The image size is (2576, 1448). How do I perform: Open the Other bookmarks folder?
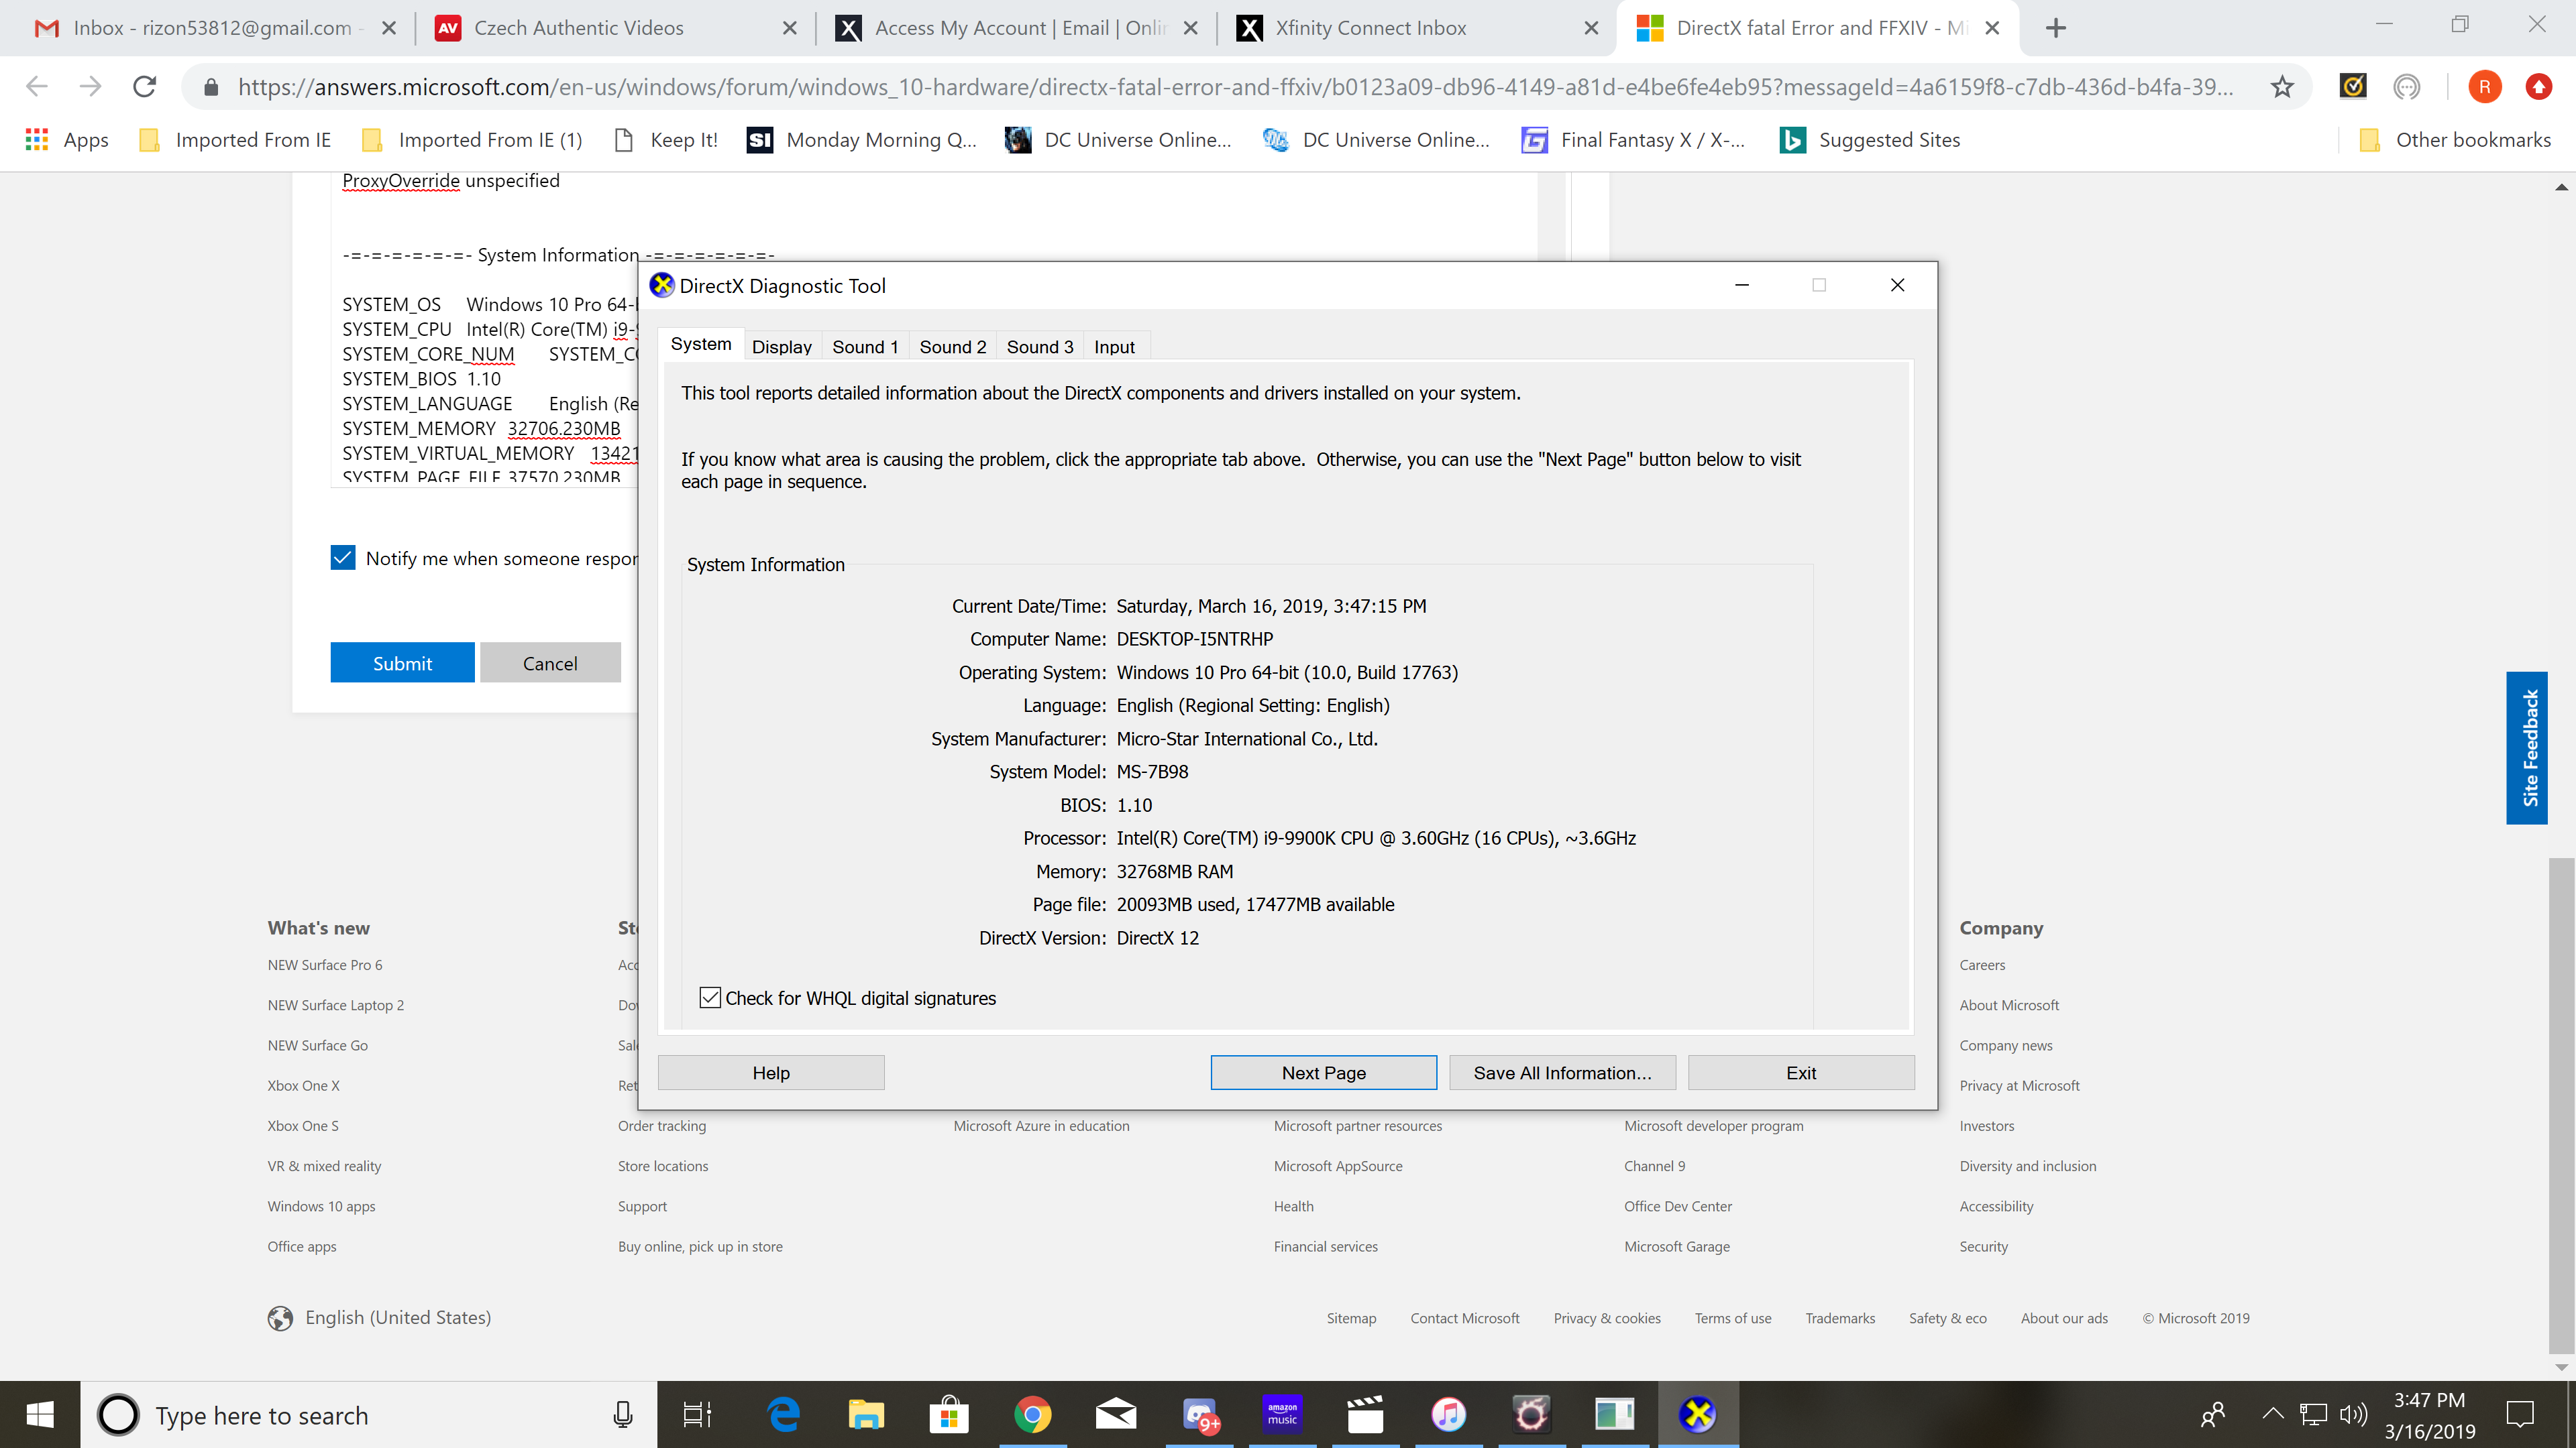pos(2455,140)
